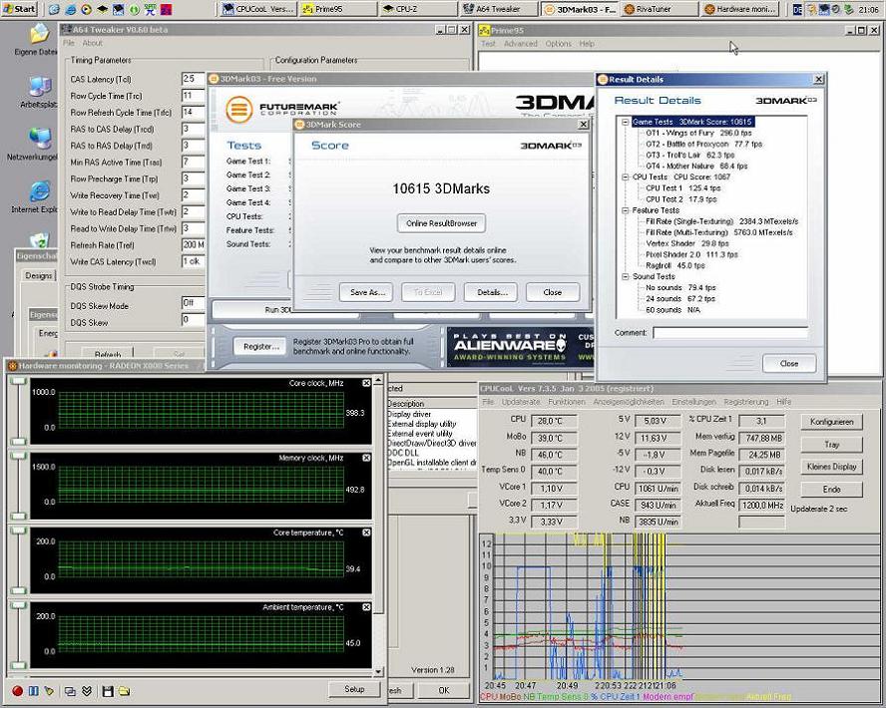Screen dimensions: 886x708
Task: Click the Kleines Display button in CPUCool
Action: tap(831, 467)
